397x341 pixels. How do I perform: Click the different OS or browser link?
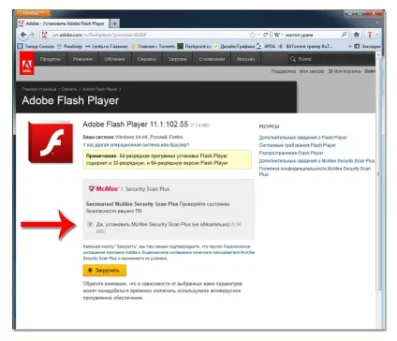(136, 145)
